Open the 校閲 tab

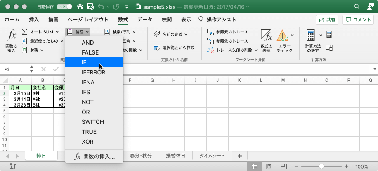[x=167, y=20]
